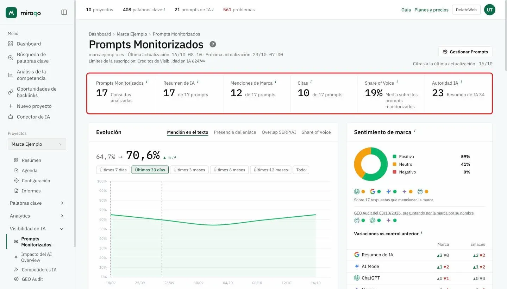Click the info icon beside Share of Voice card

click(397, 82)
